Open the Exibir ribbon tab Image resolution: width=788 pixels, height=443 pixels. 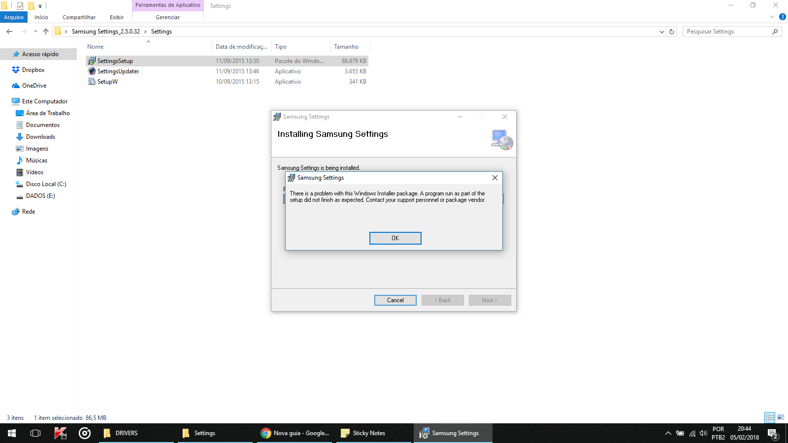[117, 17]
